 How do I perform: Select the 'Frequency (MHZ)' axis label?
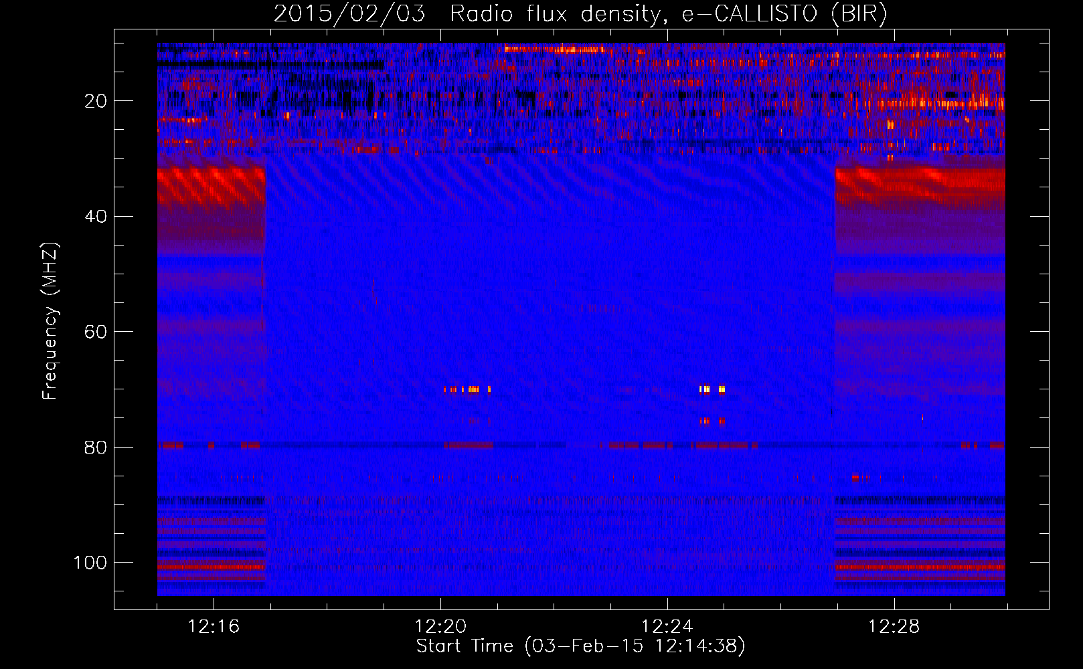(50, 321)
